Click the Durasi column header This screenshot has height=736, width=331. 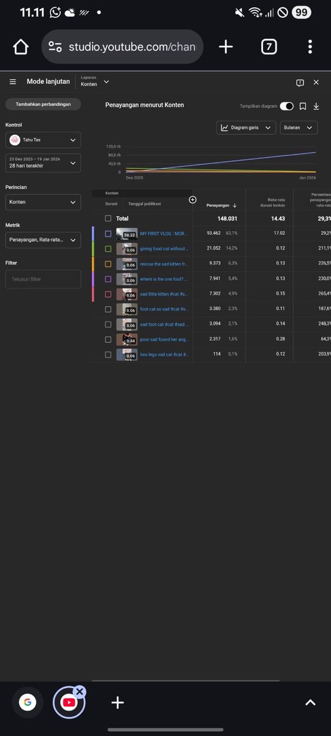coord(111,204)
